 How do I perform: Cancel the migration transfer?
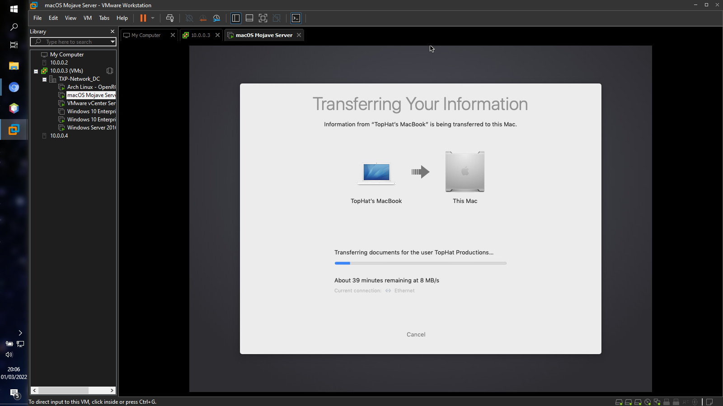(416, 335)
